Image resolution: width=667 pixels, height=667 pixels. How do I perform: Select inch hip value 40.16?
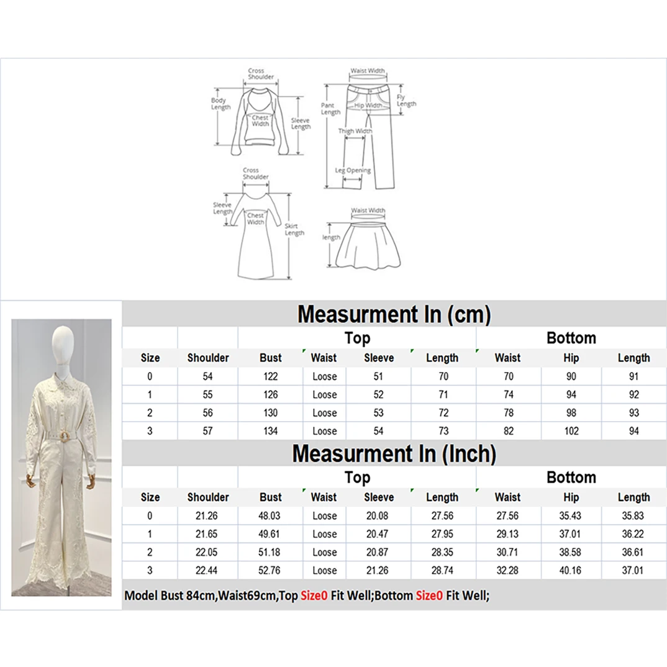coord(570,571)
